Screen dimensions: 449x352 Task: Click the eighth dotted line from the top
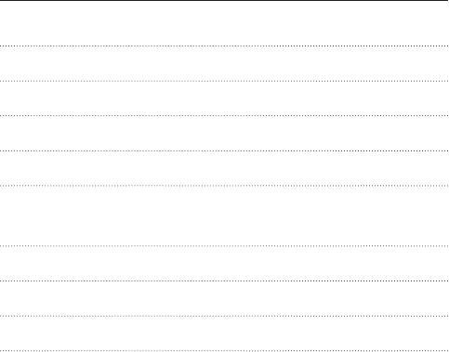(224, 317)
